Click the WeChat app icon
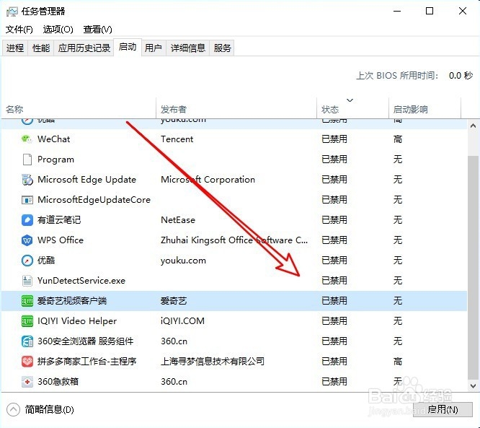480x428 pixels. point(27,139)
